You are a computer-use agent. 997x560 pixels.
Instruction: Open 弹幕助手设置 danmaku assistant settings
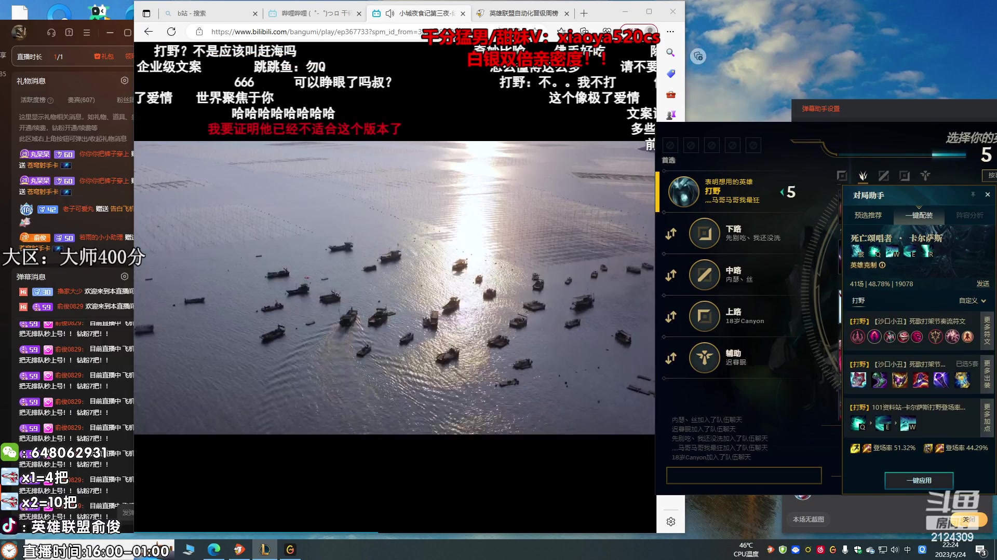820,109
